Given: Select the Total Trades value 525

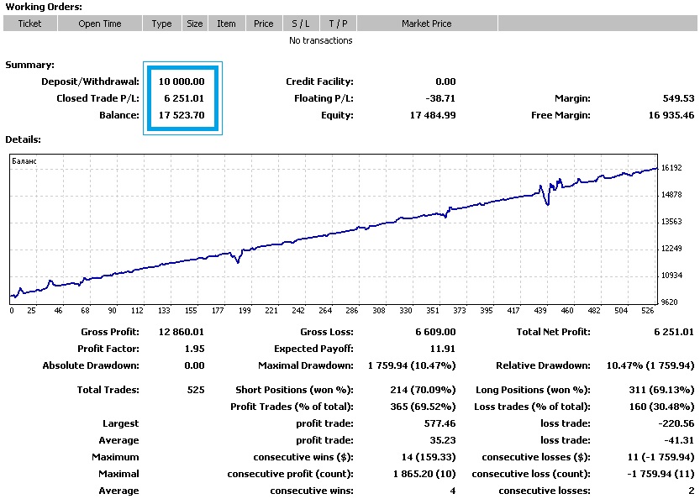Looking at the screenshot, I should click(196, 390).
